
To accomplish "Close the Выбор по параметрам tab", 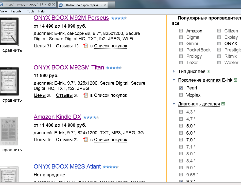I will pyautogui.click(x=105, y=5).
